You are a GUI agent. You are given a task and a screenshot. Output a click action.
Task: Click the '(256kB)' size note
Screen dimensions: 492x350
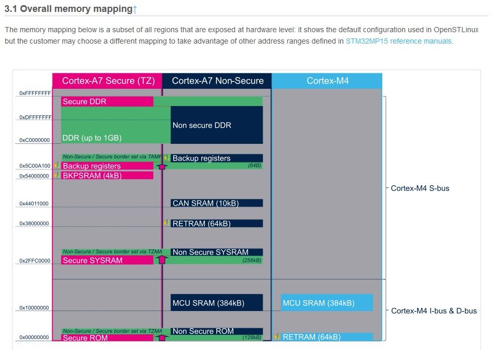(x=252, y=260)
